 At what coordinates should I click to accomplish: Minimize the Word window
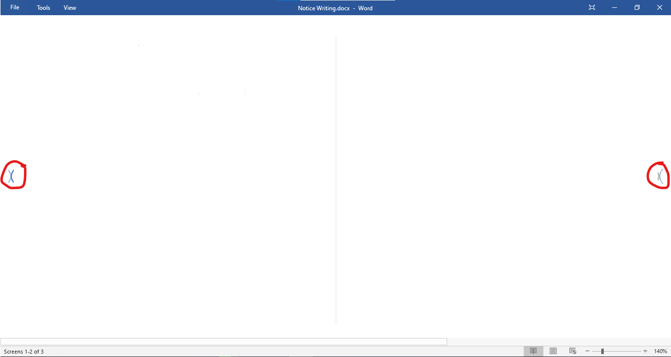point(615,8)
